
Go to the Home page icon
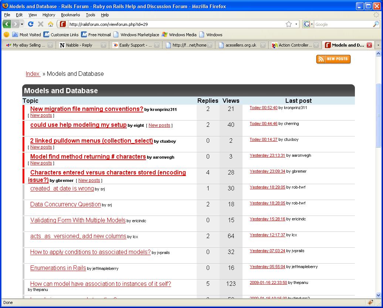51,24
